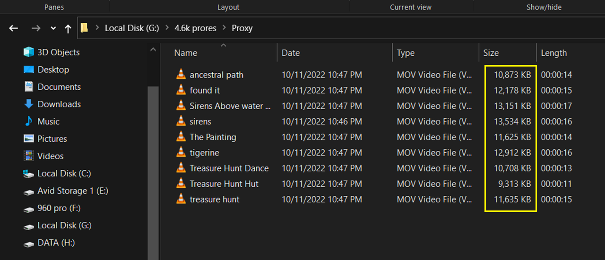Expand chevron before Local Disk (G:) breadcrumb
The width and height of the screenshot is (605, 260).
tap(97, 28)
